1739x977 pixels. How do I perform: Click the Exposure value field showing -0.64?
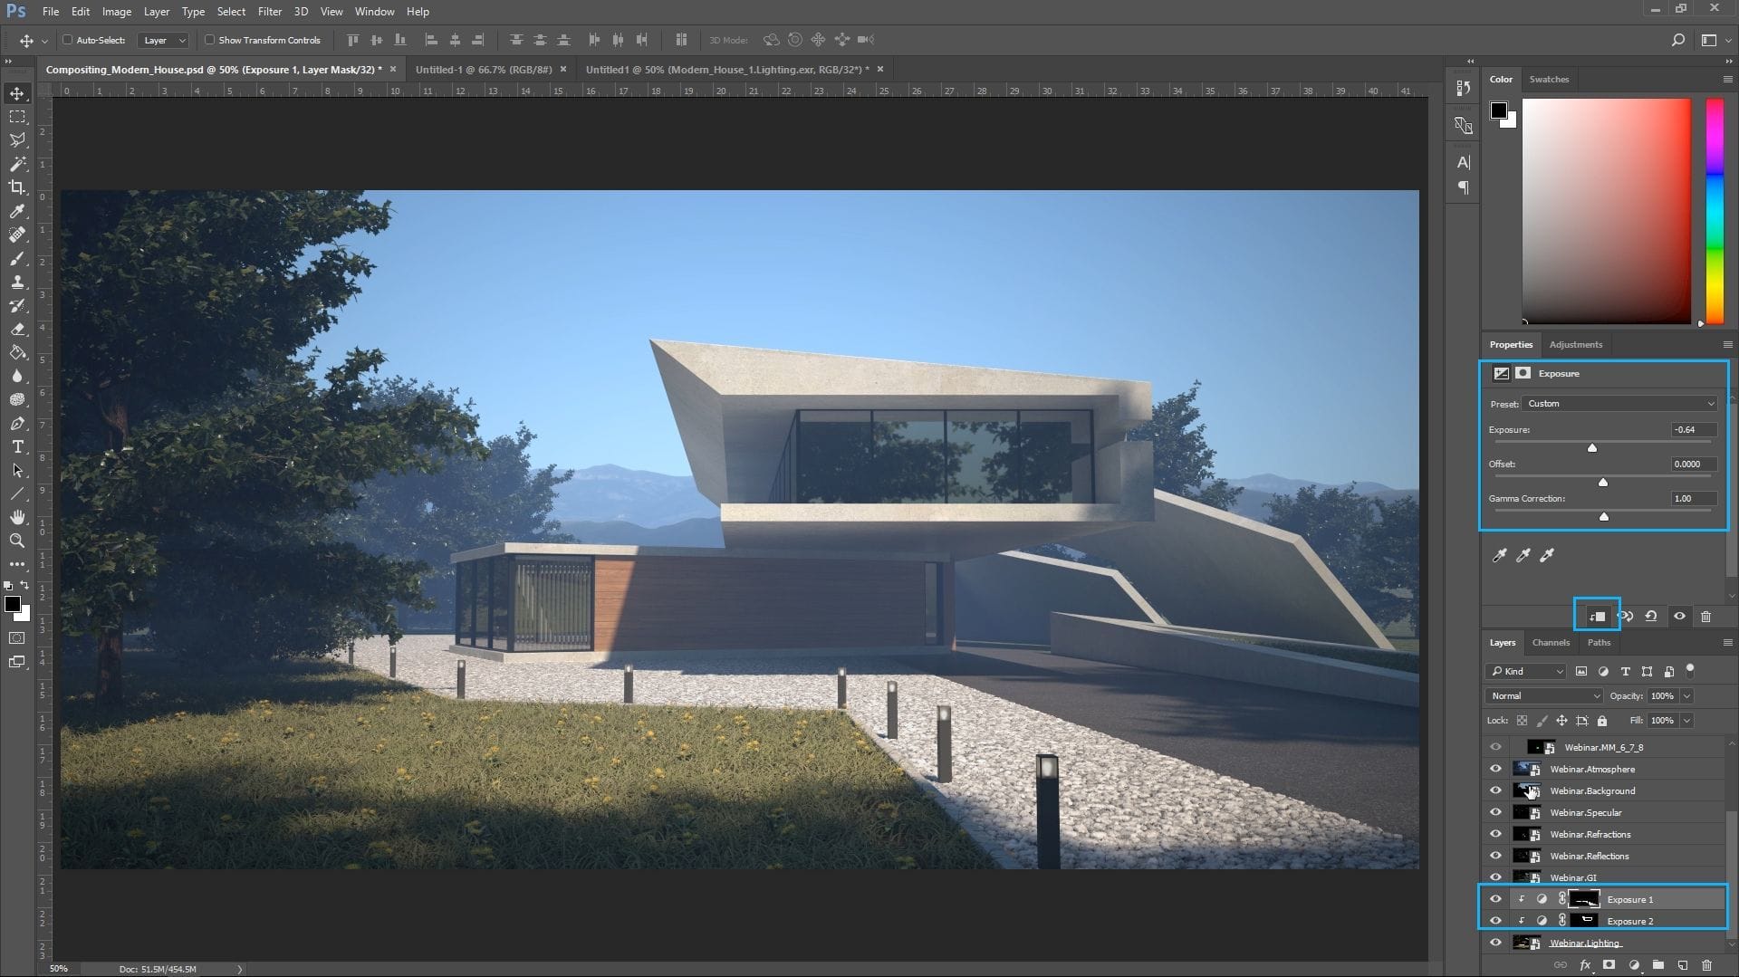pos(1694,430)
